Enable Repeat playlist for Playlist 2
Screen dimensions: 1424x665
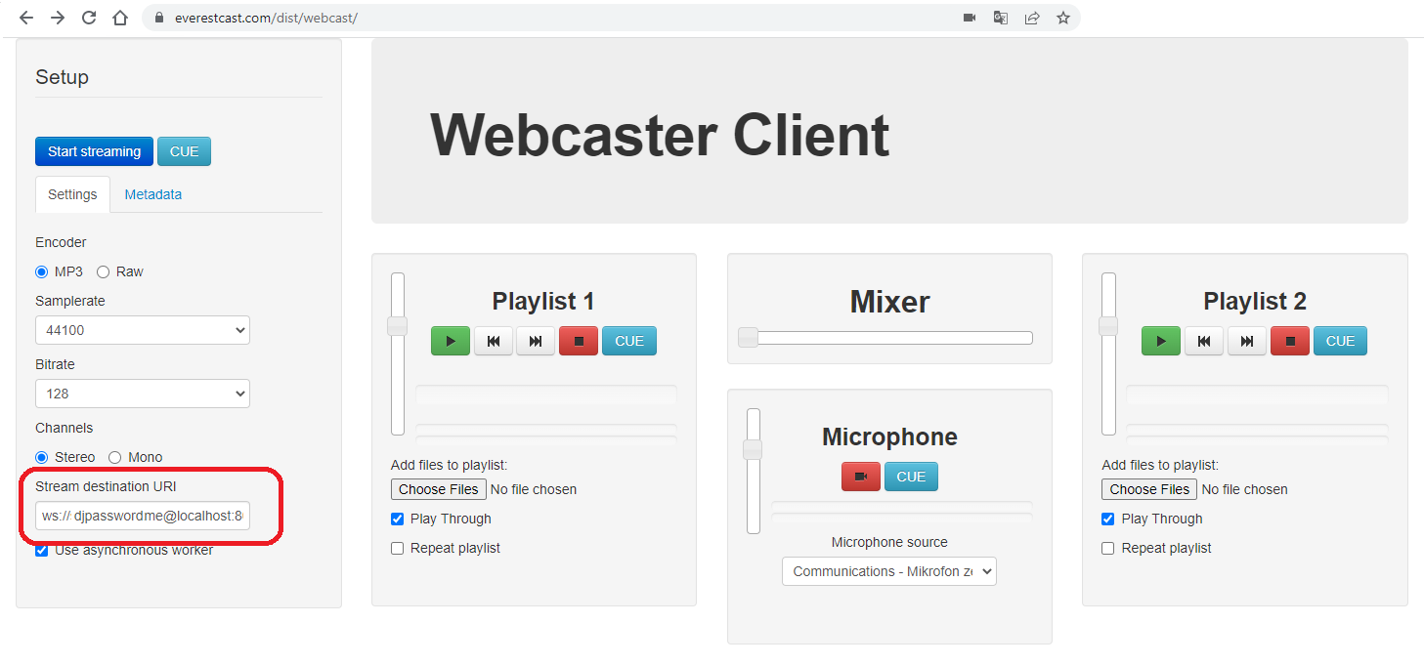coord(1108,548)
